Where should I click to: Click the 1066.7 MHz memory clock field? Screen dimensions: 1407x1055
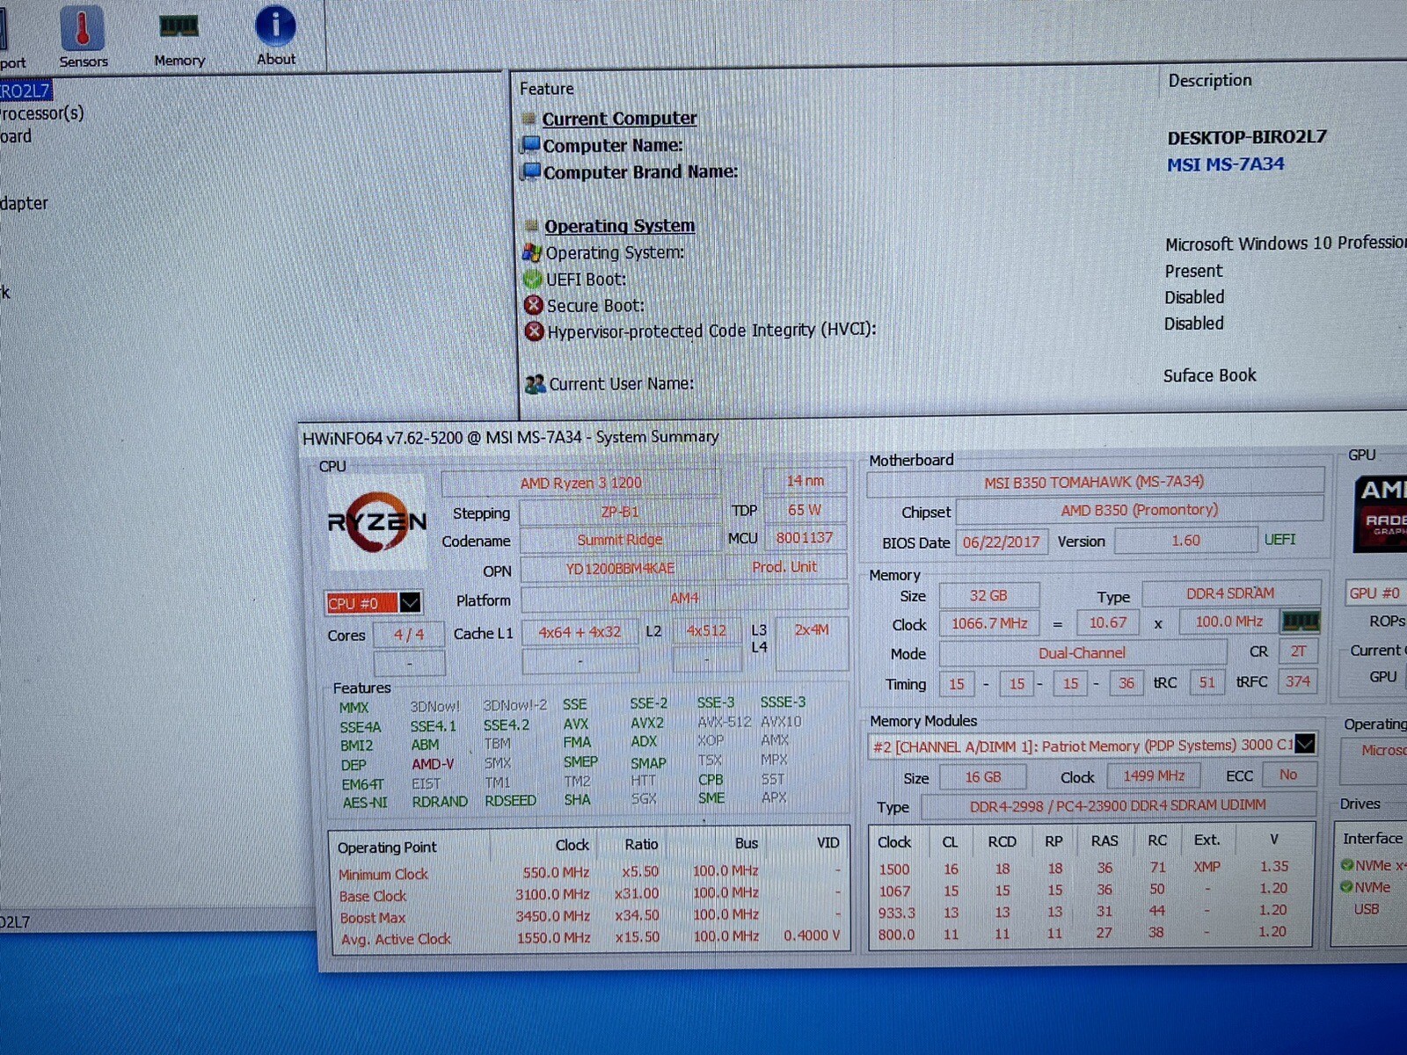[x=989, y=623]
